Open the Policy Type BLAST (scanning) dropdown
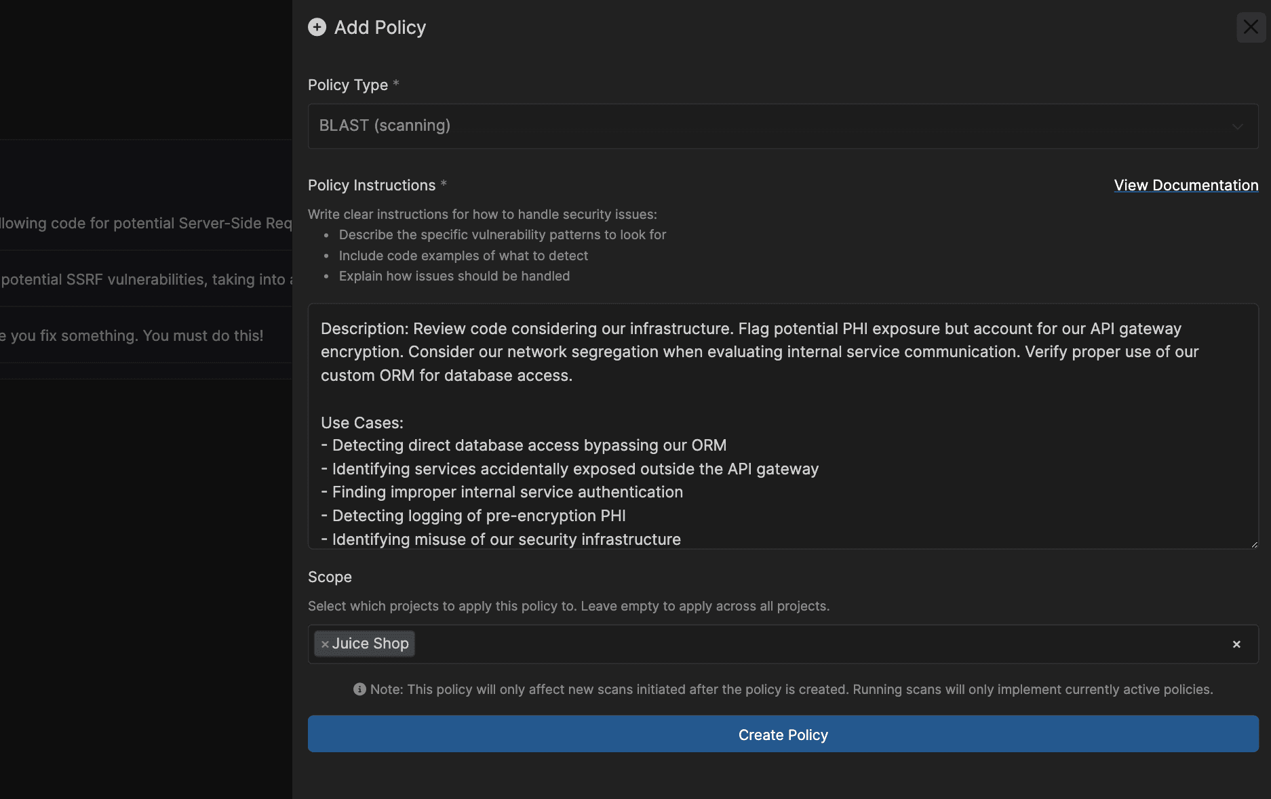This screenshot has height=799, width=1271. pyautogui.click(x=782, y=126)
